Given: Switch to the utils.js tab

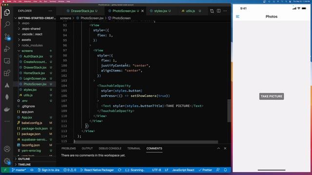Looking at the screenshot, I should click(x=191, y=11).
